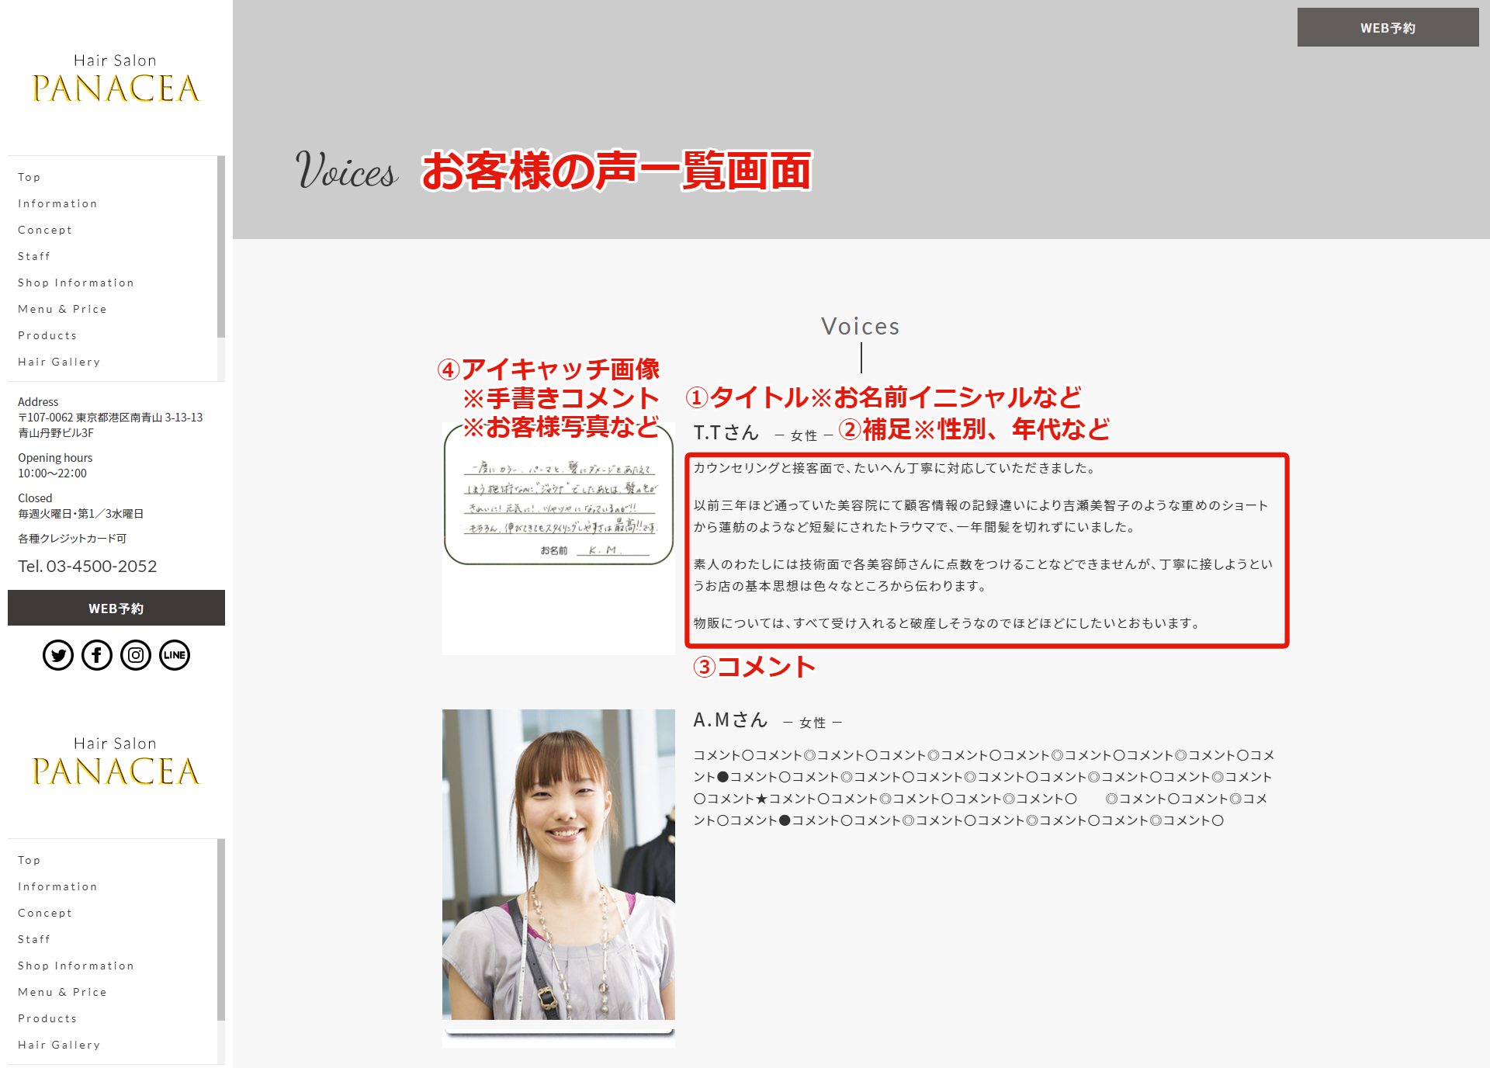Open the Twitter social icon
Image resolution: width=1490 pixels, height=1068 pixels.
tap(58, 655)
